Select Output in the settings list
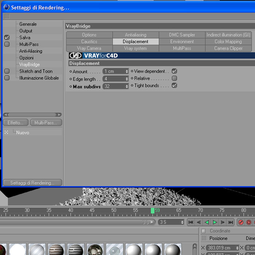The image size is (255, 255). click(26, 31)
